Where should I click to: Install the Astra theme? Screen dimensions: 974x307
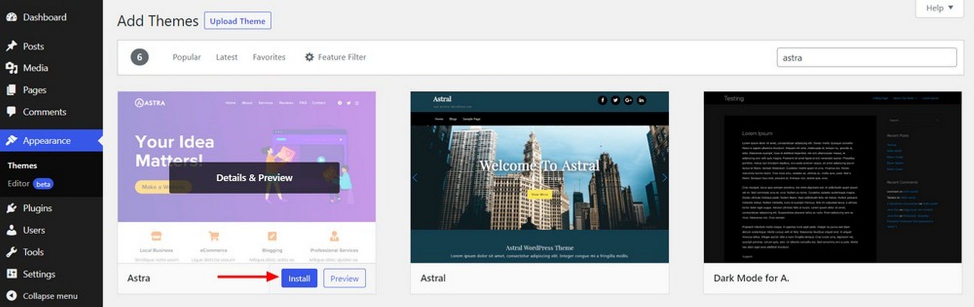(x=299, y=278)
